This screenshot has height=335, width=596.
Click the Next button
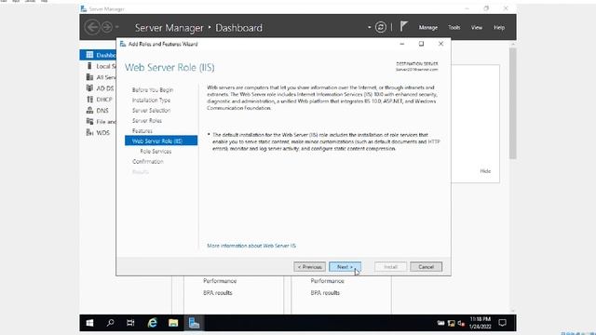pos(345,267)
